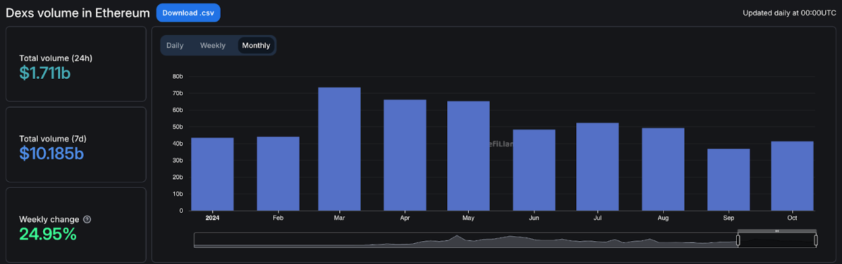Screen dimensions: 842x264
Task: Switch chart to Weekly view
Action: click(213, 45)
